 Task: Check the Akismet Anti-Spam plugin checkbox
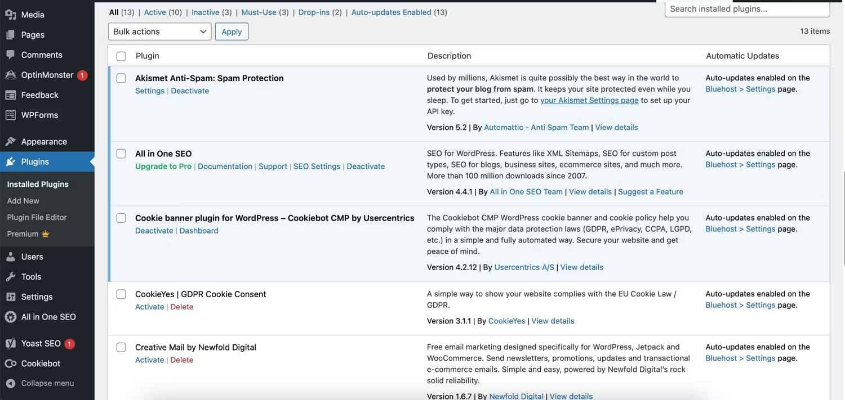coord(121,77)
